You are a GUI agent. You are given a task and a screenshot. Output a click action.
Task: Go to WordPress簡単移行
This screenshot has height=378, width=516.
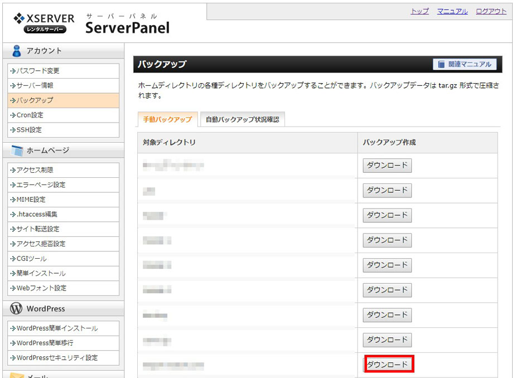tap(63, 343)
